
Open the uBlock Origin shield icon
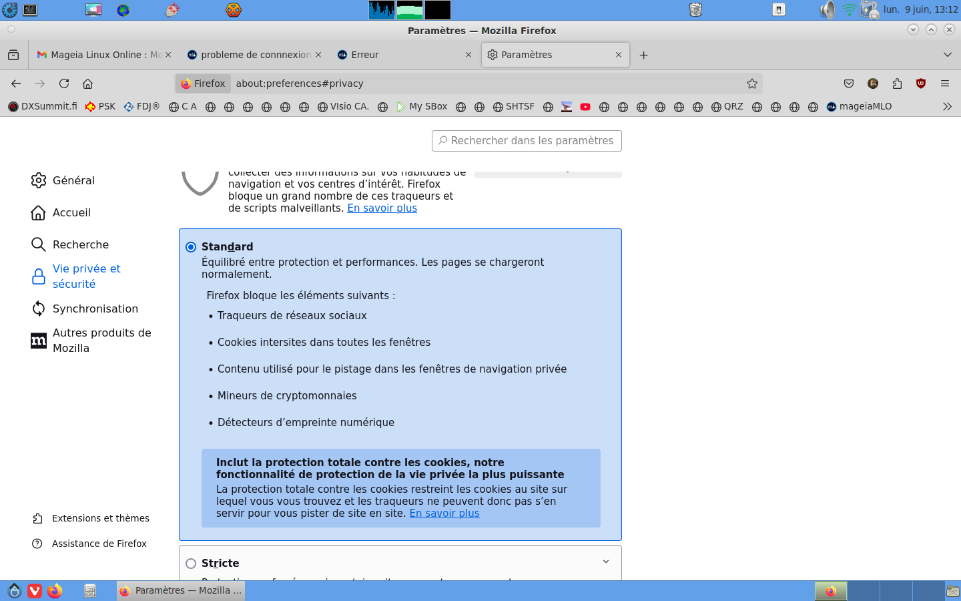coord(921,83)
